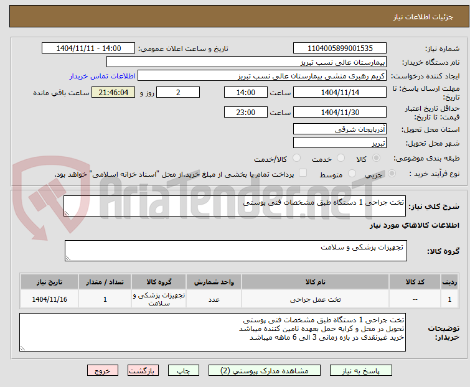Click the 'پاسخ به نیاز' button

coord(360,371)
